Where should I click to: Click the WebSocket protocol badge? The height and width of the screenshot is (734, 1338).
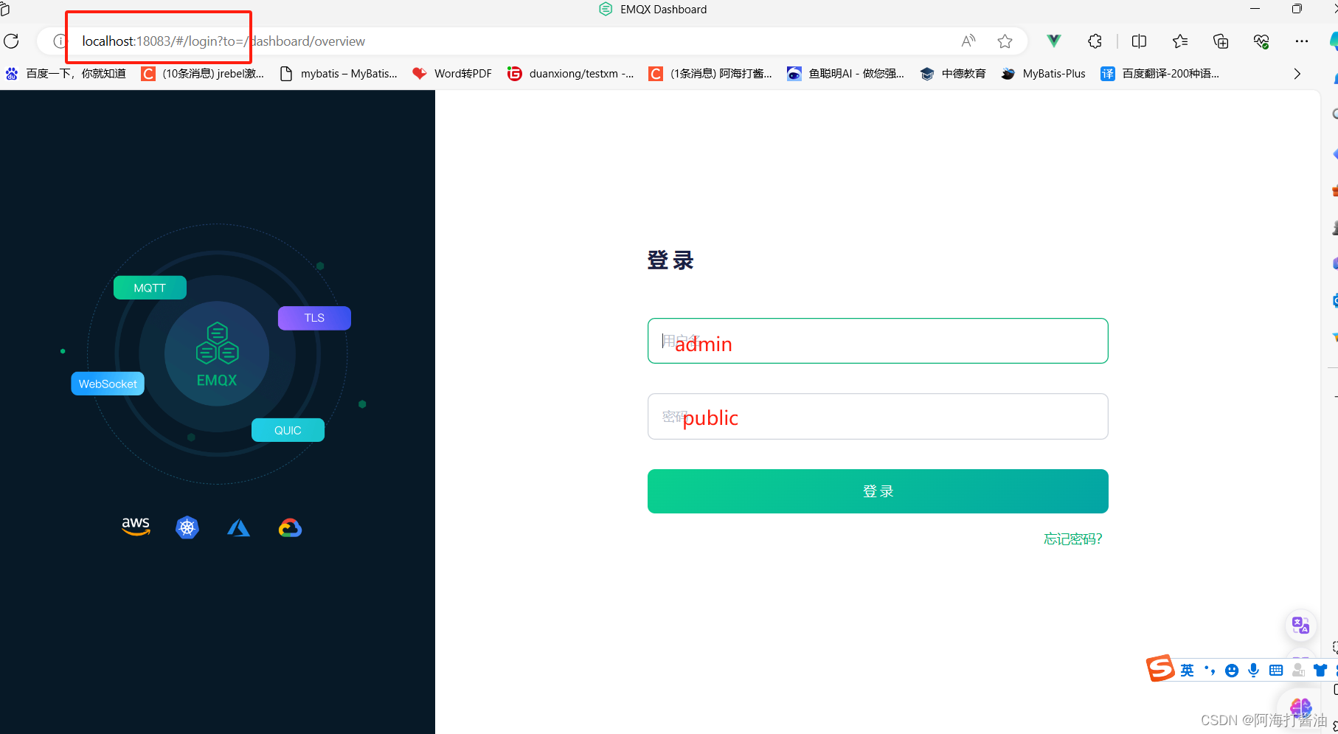[108, 384]
